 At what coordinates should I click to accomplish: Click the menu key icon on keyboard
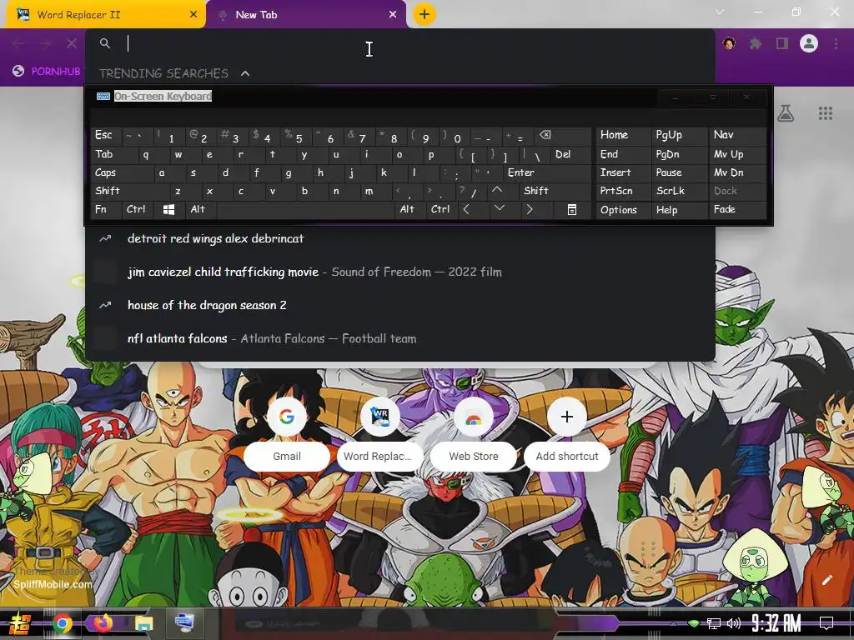572,209
